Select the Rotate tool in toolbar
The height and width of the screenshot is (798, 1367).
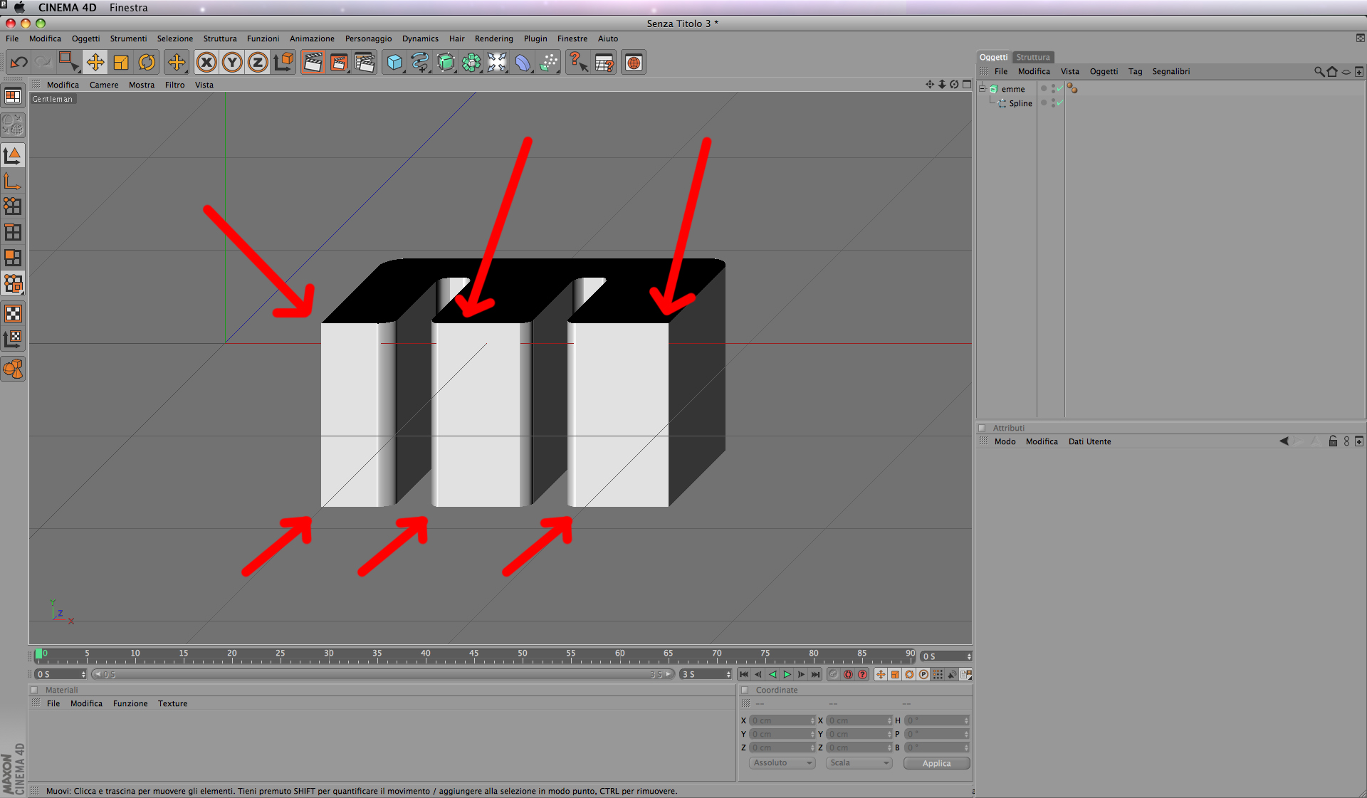click(x=147, y=63)
